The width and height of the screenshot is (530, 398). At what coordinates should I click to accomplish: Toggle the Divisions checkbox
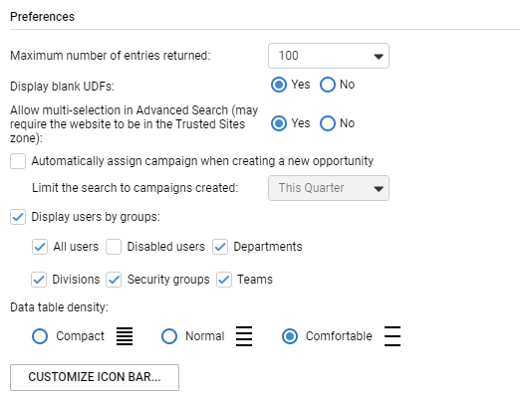[39, 280]
